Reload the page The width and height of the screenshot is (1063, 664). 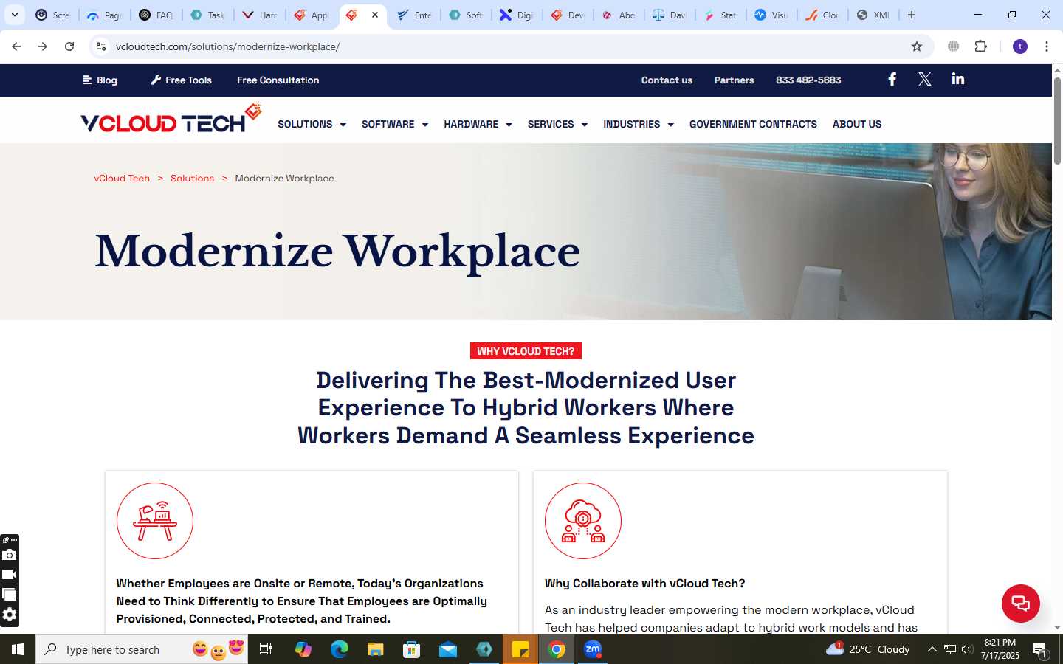tap(69, 46)
